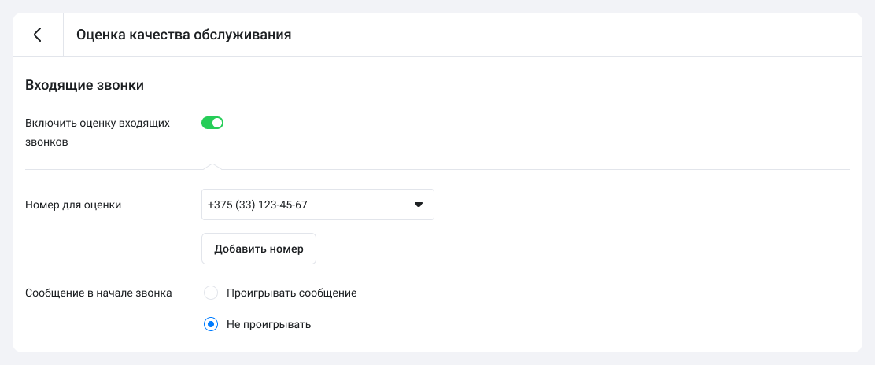Click the "Номер для оценки" label
The width and height of the screenshot is (875, 365).
click(x=73, y=205)
